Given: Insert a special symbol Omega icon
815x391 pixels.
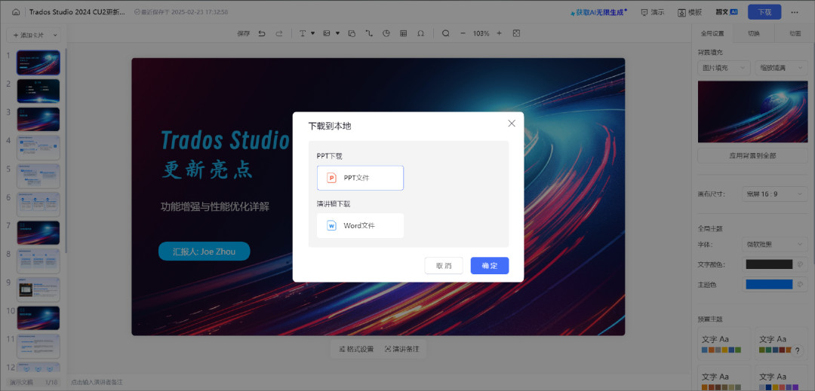Looking at the screenshot, I should pos(420,33).
